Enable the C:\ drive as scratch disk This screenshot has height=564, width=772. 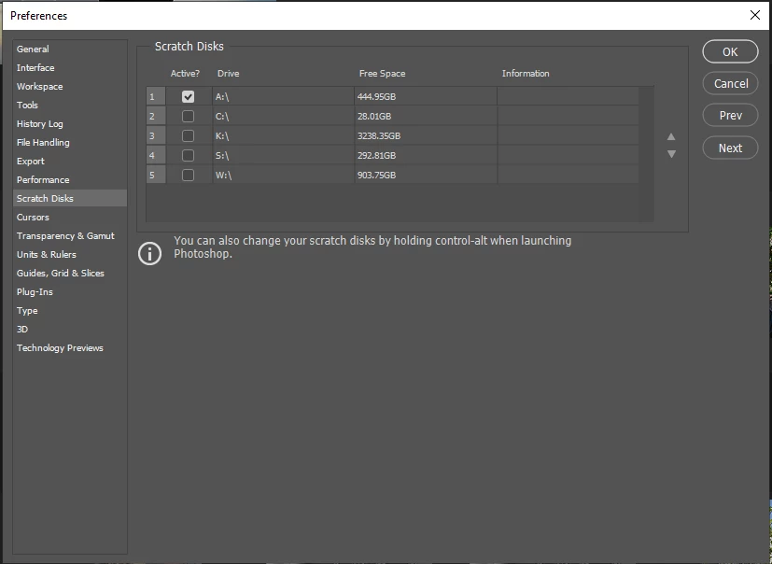coord(188,116)
